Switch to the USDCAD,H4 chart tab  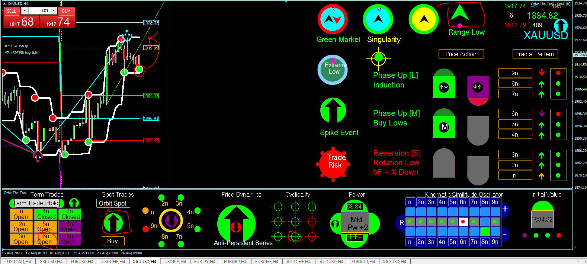tap(19, 261)
